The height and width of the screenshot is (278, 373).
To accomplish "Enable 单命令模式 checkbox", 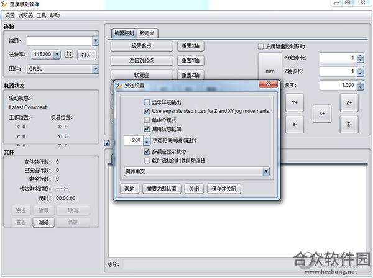I will tap(147, 120).
